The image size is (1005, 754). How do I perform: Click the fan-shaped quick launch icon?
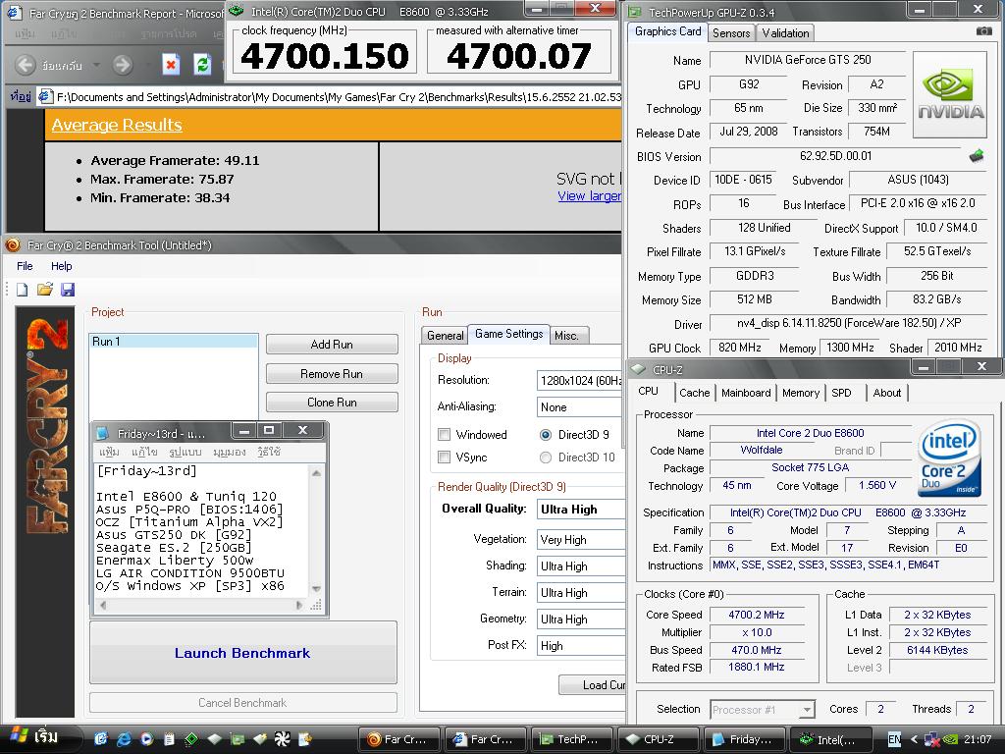[282, 738]
